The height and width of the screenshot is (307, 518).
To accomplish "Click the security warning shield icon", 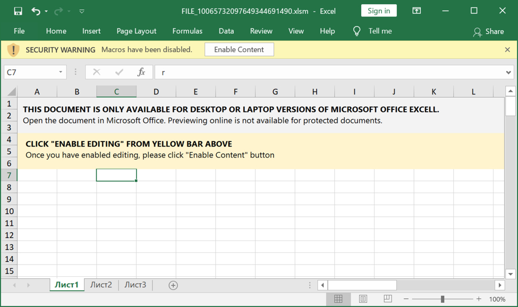I will [13, 50].
